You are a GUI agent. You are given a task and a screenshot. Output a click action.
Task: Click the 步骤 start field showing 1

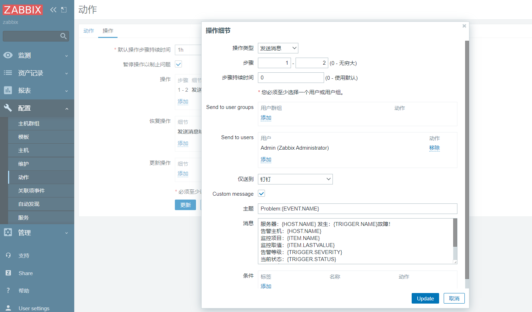274,63
